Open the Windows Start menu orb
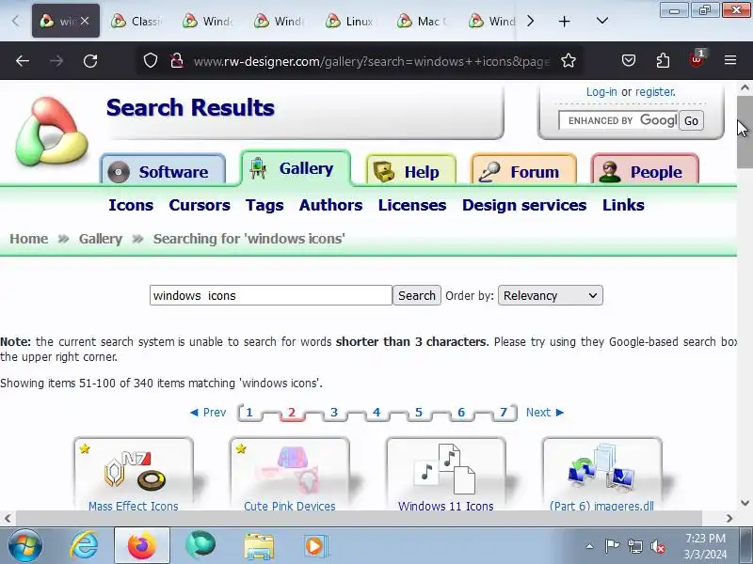The width and height of the screenshot is (753, 564). (24, 545)
